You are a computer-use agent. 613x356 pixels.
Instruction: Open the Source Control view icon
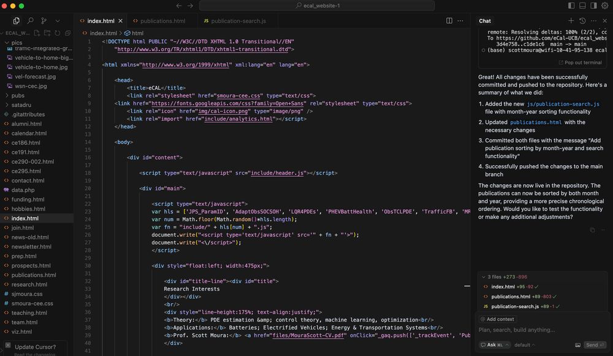point(44,21)
